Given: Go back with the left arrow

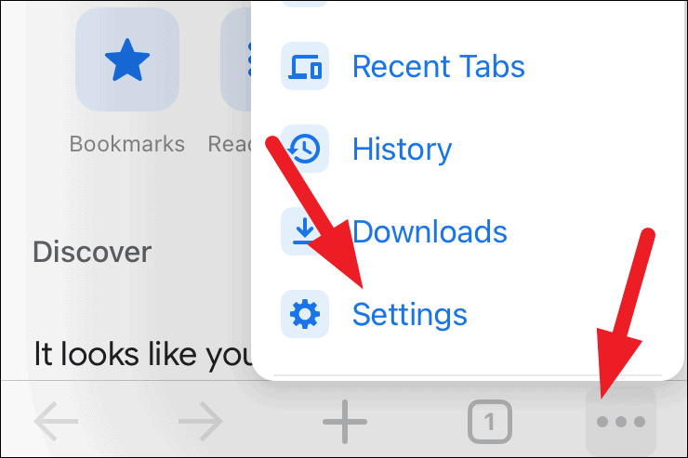Looking at the screenshot, I should pos(56,421).
